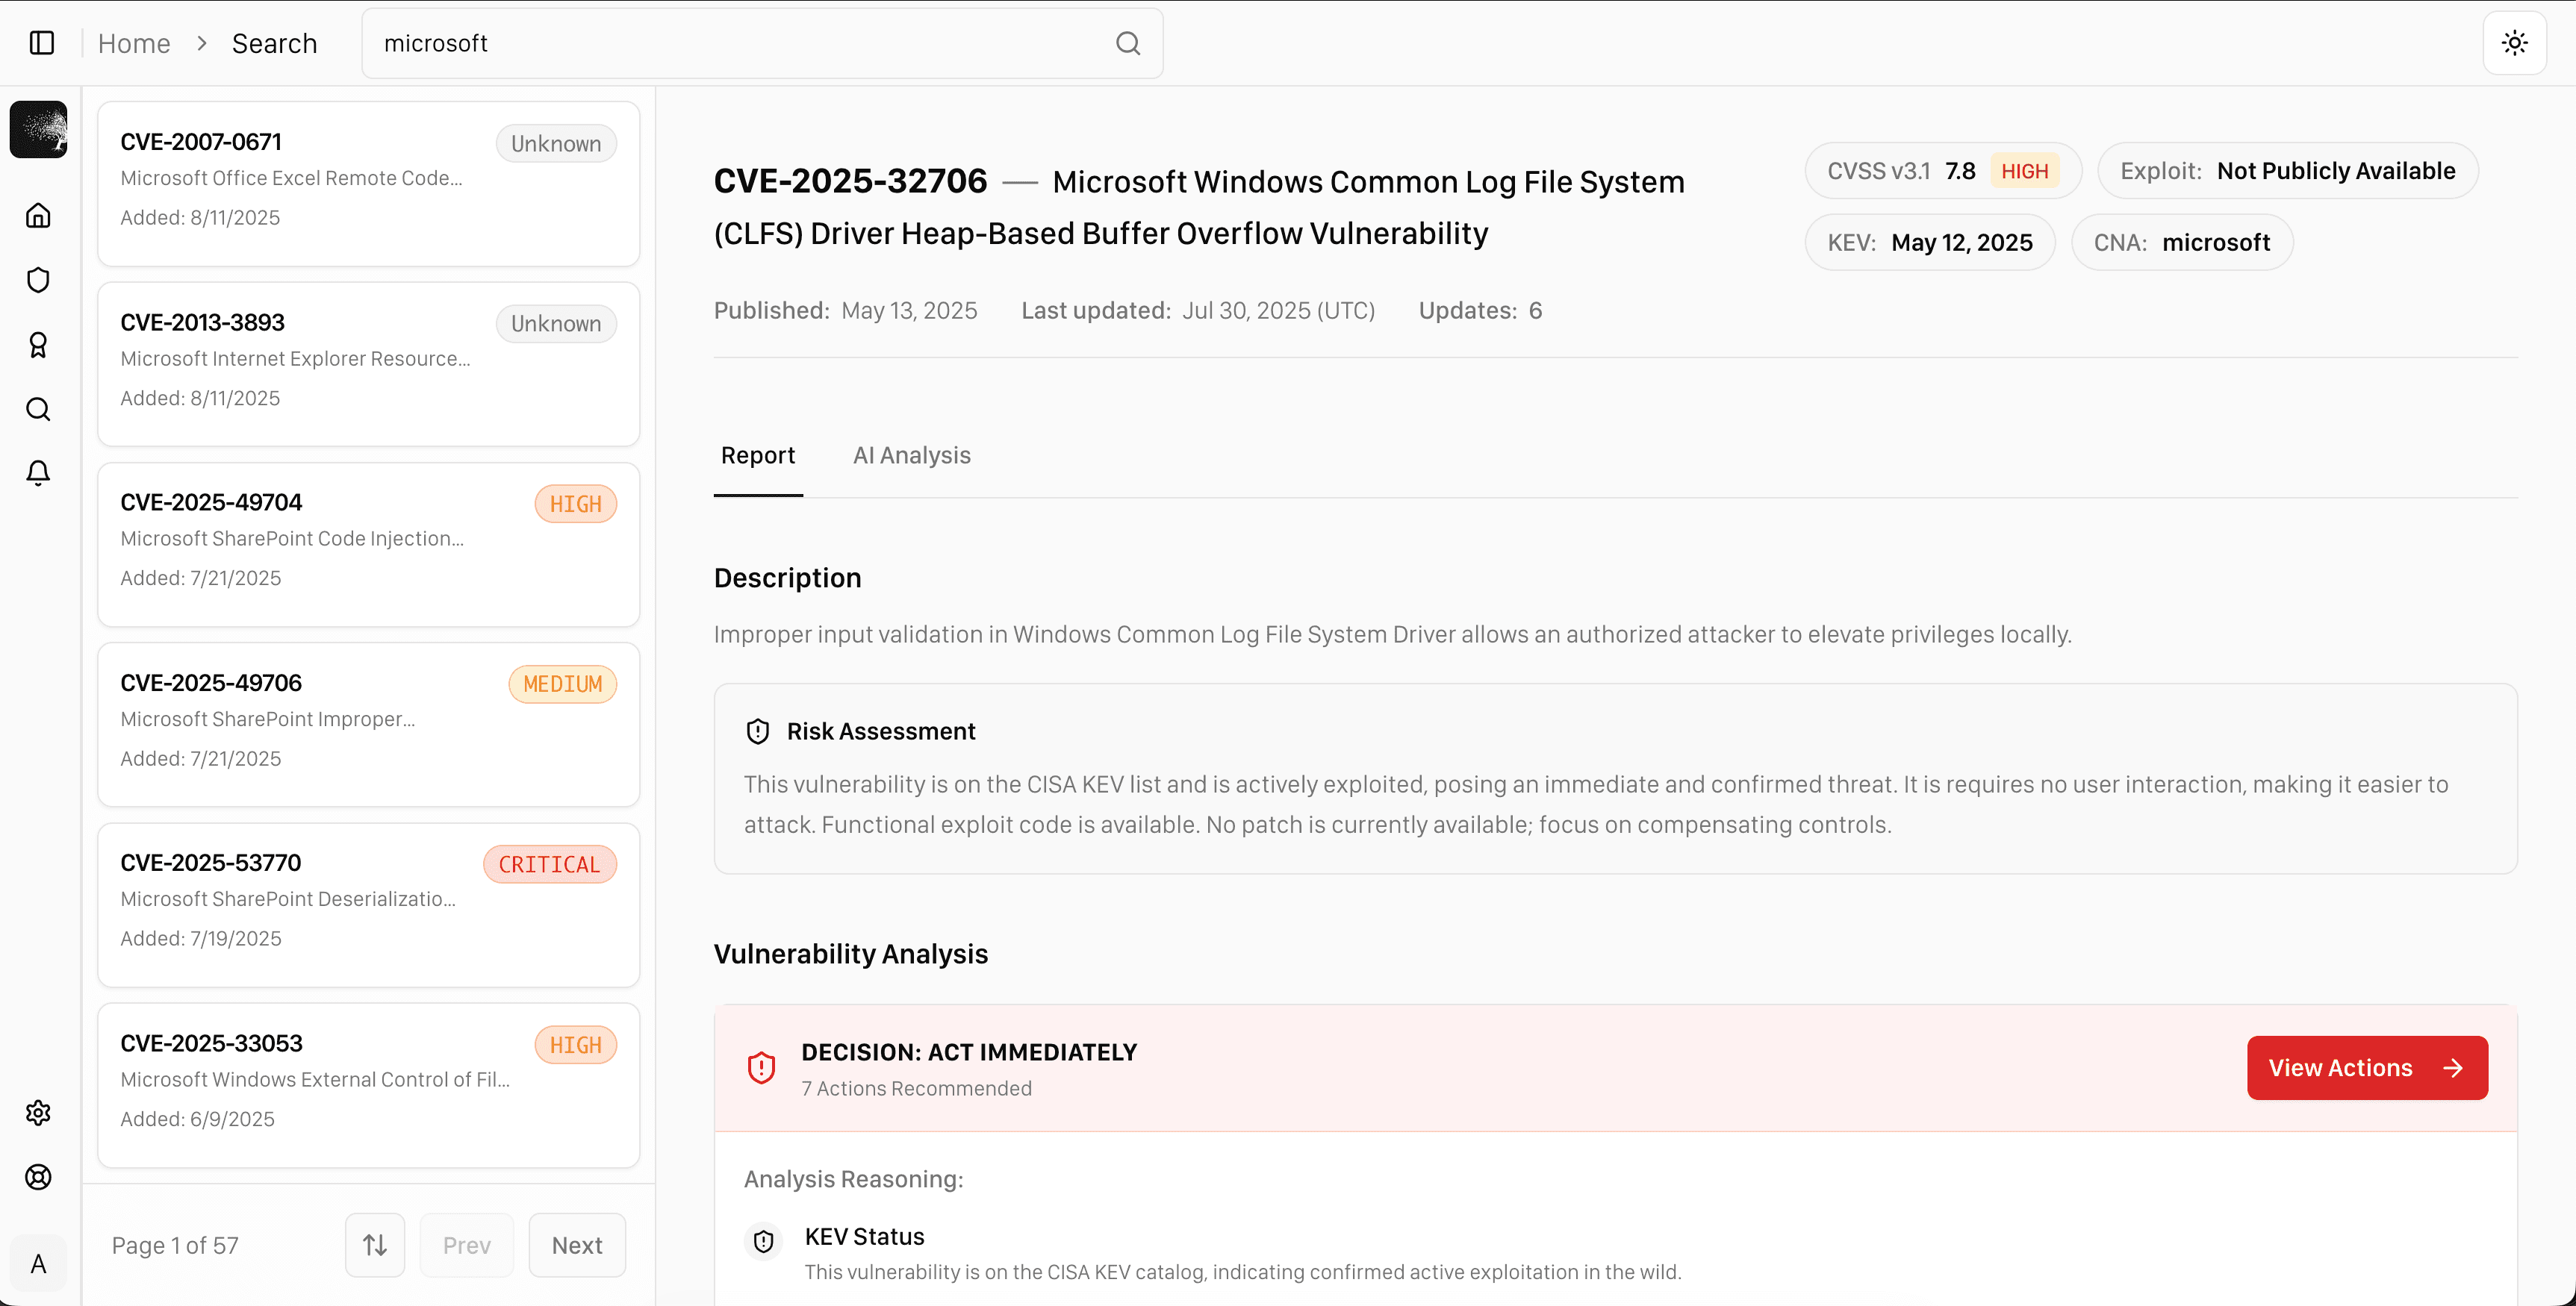Open Search from the left sidebar icon

[38, 409]
